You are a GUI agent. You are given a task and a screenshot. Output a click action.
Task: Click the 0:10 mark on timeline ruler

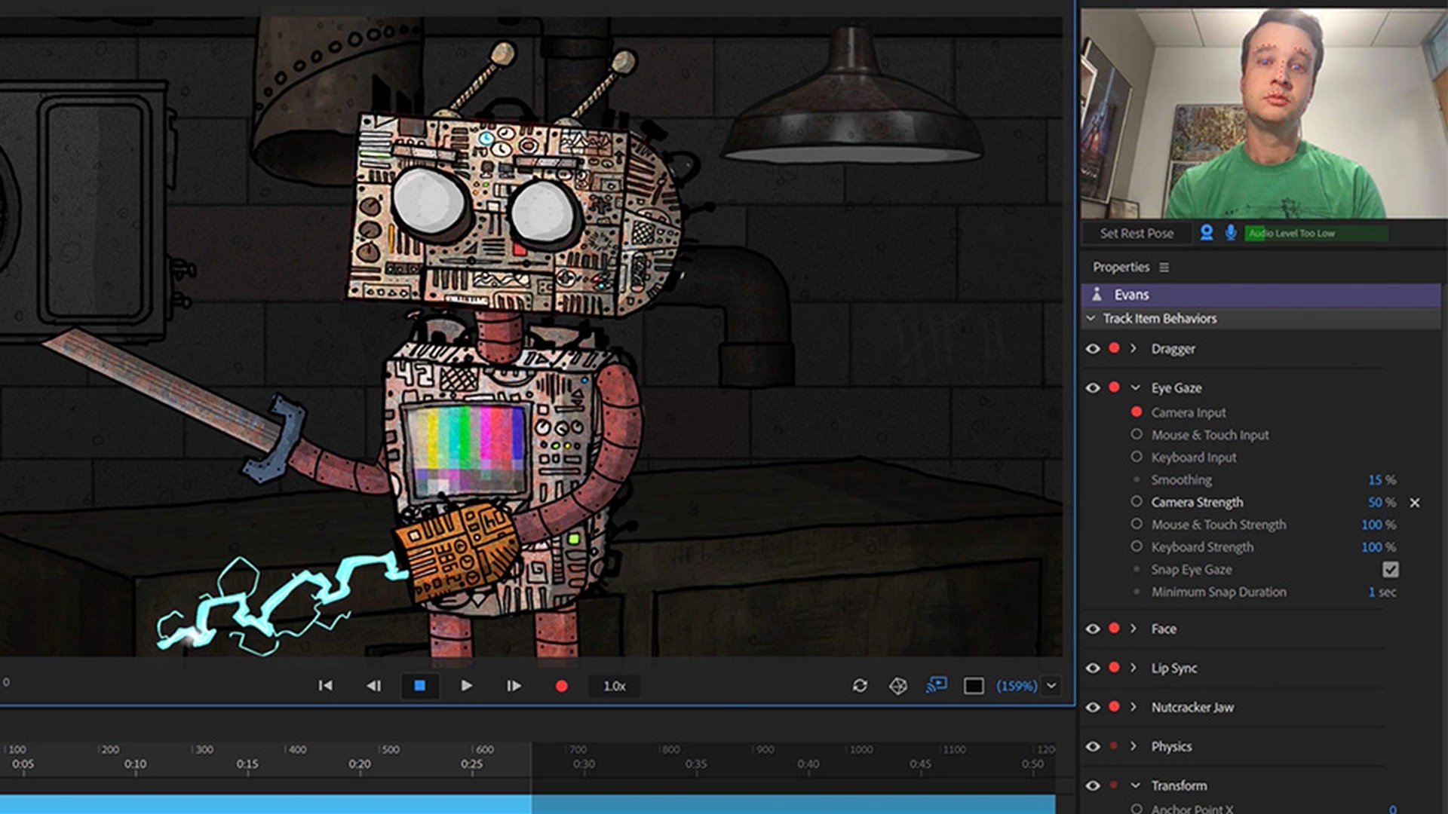click(136, 764)
